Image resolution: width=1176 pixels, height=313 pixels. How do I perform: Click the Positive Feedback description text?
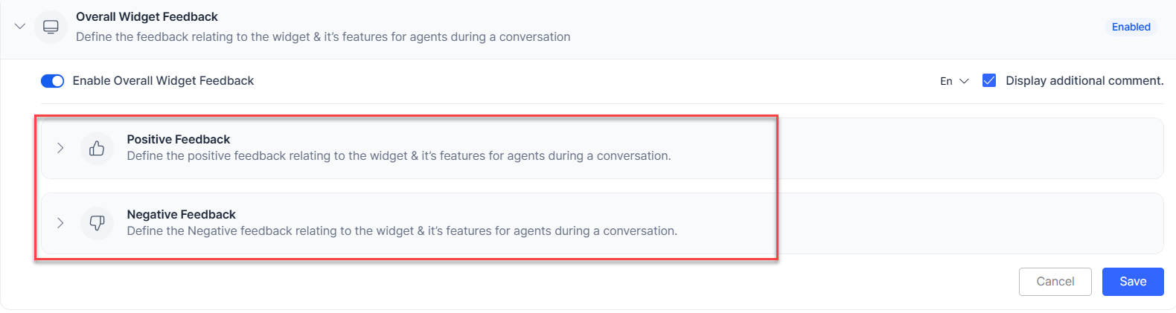tap(398, 156)
